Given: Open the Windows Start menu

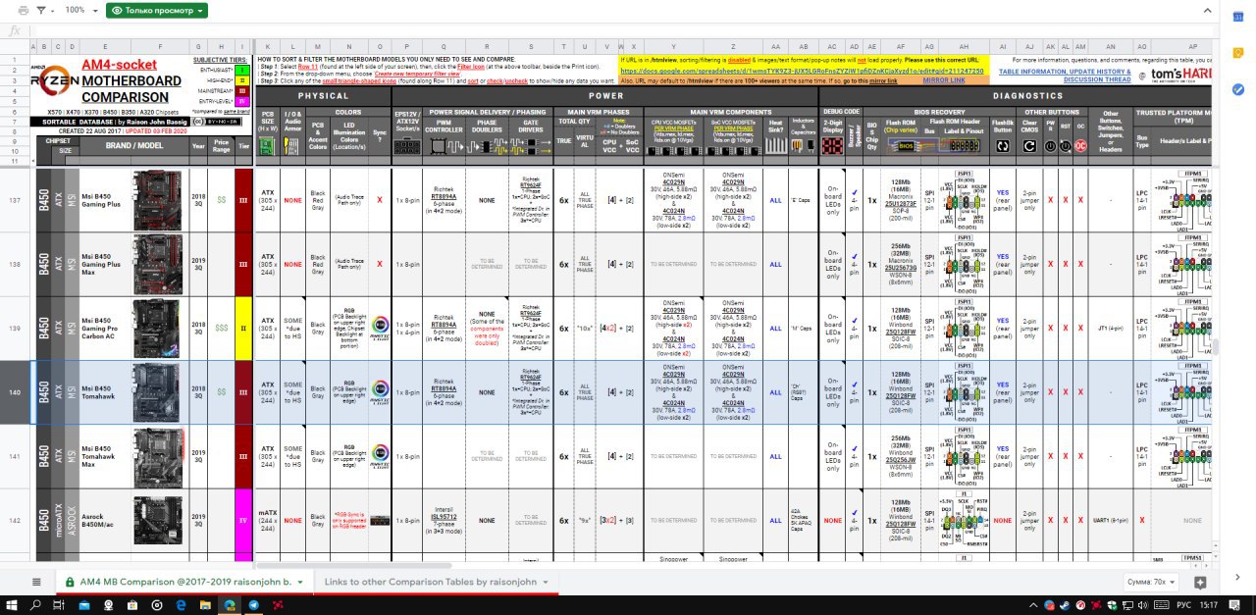Looking at the screenshot, I should click(13, 605).
